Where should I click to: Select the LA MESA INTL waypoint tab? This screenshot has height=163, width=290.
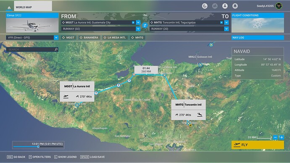click(115, 37)
